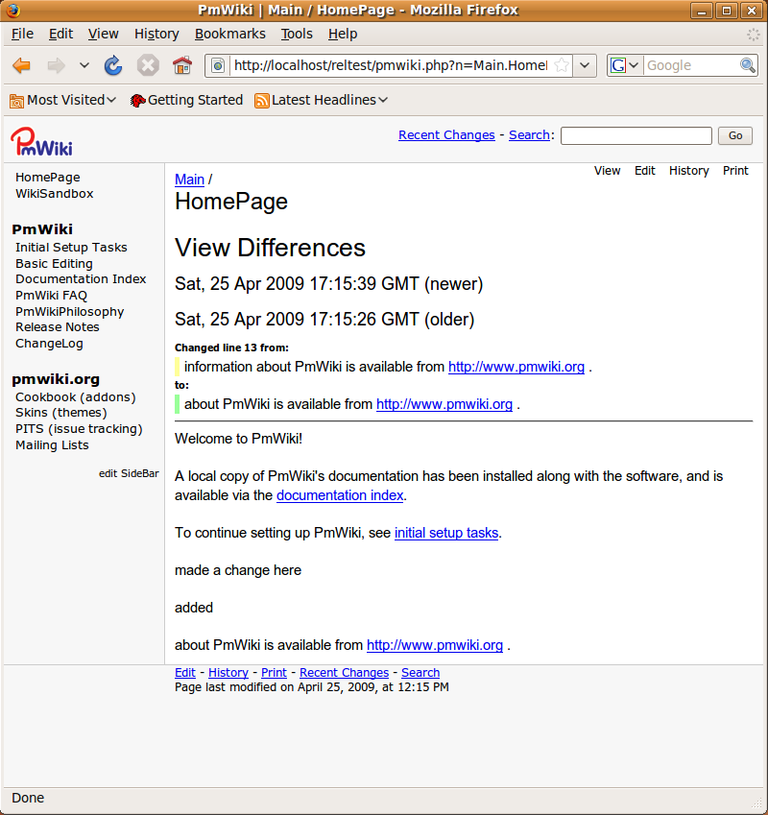This screenshot has width=768, height=815.
Task: Open Basic Editing sidebar link
Action: pyautogui.click(x=54, y=264)
